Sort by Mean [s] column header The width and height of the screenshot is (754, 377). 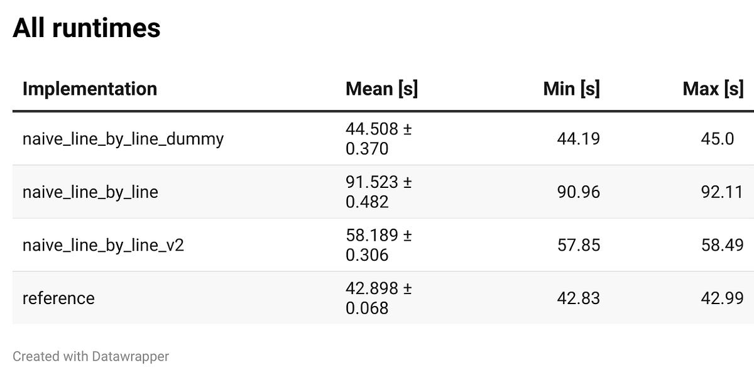[x=381, y=89]
